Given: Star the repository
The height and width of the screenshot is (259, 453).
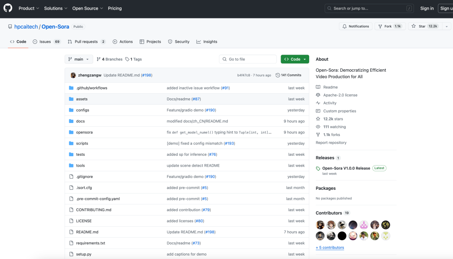Looking at the screenshot, I should [424, 26].
